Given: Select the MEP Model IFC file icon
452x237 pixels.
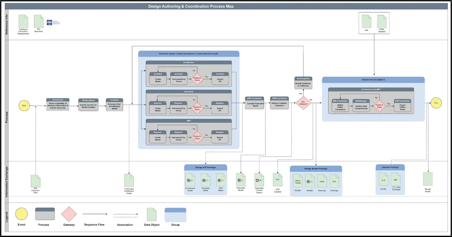Looking at the screenshot, I should (x=221, y=180).
